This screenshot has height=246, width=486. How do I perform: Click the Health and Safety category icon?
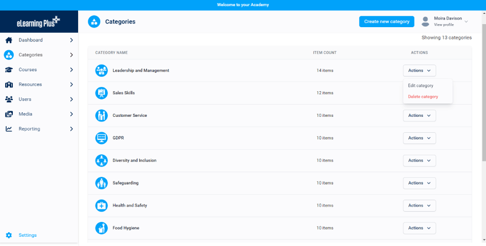tap(101, 206)
